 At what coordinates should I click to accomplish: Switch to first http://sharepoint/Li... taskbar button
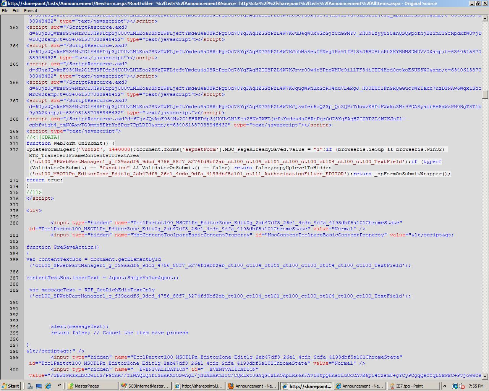point(199,386)
